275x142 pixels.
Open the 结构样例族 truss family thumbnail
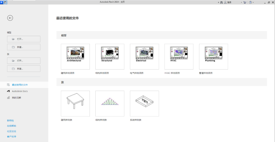pyautogui.click(x=110, y=103)
